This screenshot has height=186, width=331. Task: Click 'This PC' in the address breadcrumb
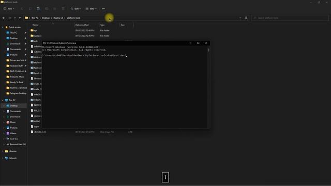(35, 18)
